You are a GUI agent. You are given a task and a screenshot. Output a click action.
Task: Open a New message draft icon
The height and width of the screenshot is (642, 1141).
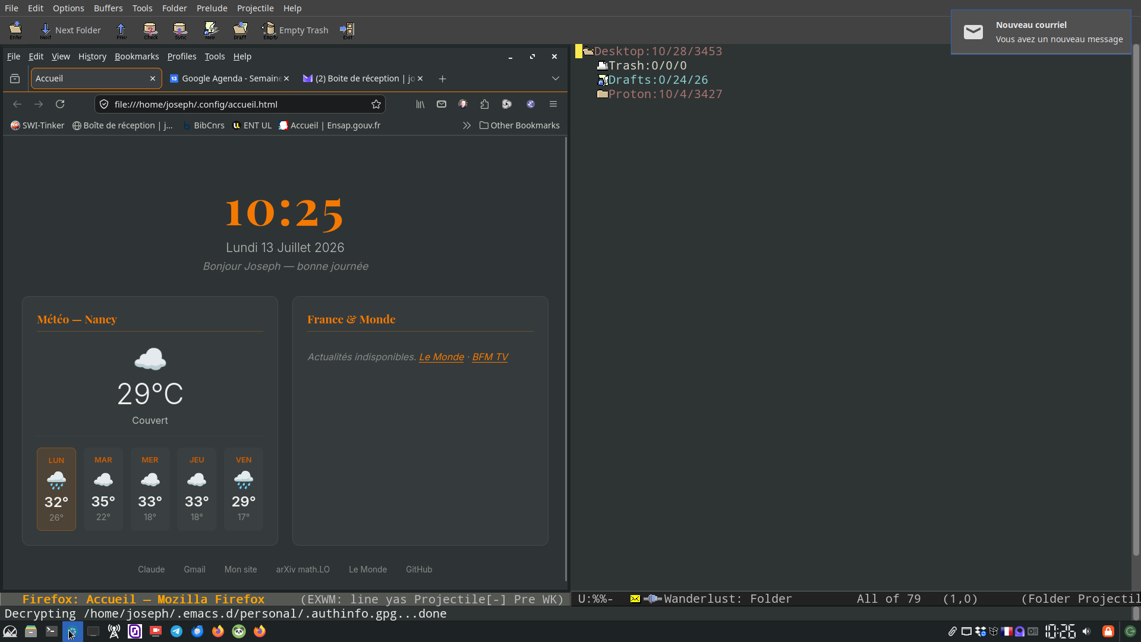pyautogui.click(x=210, y=30)
